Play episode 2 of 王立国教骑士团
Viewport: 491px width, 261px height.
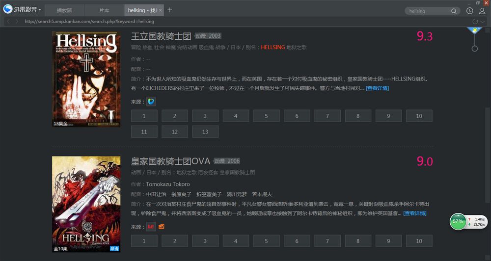point(175,116)
